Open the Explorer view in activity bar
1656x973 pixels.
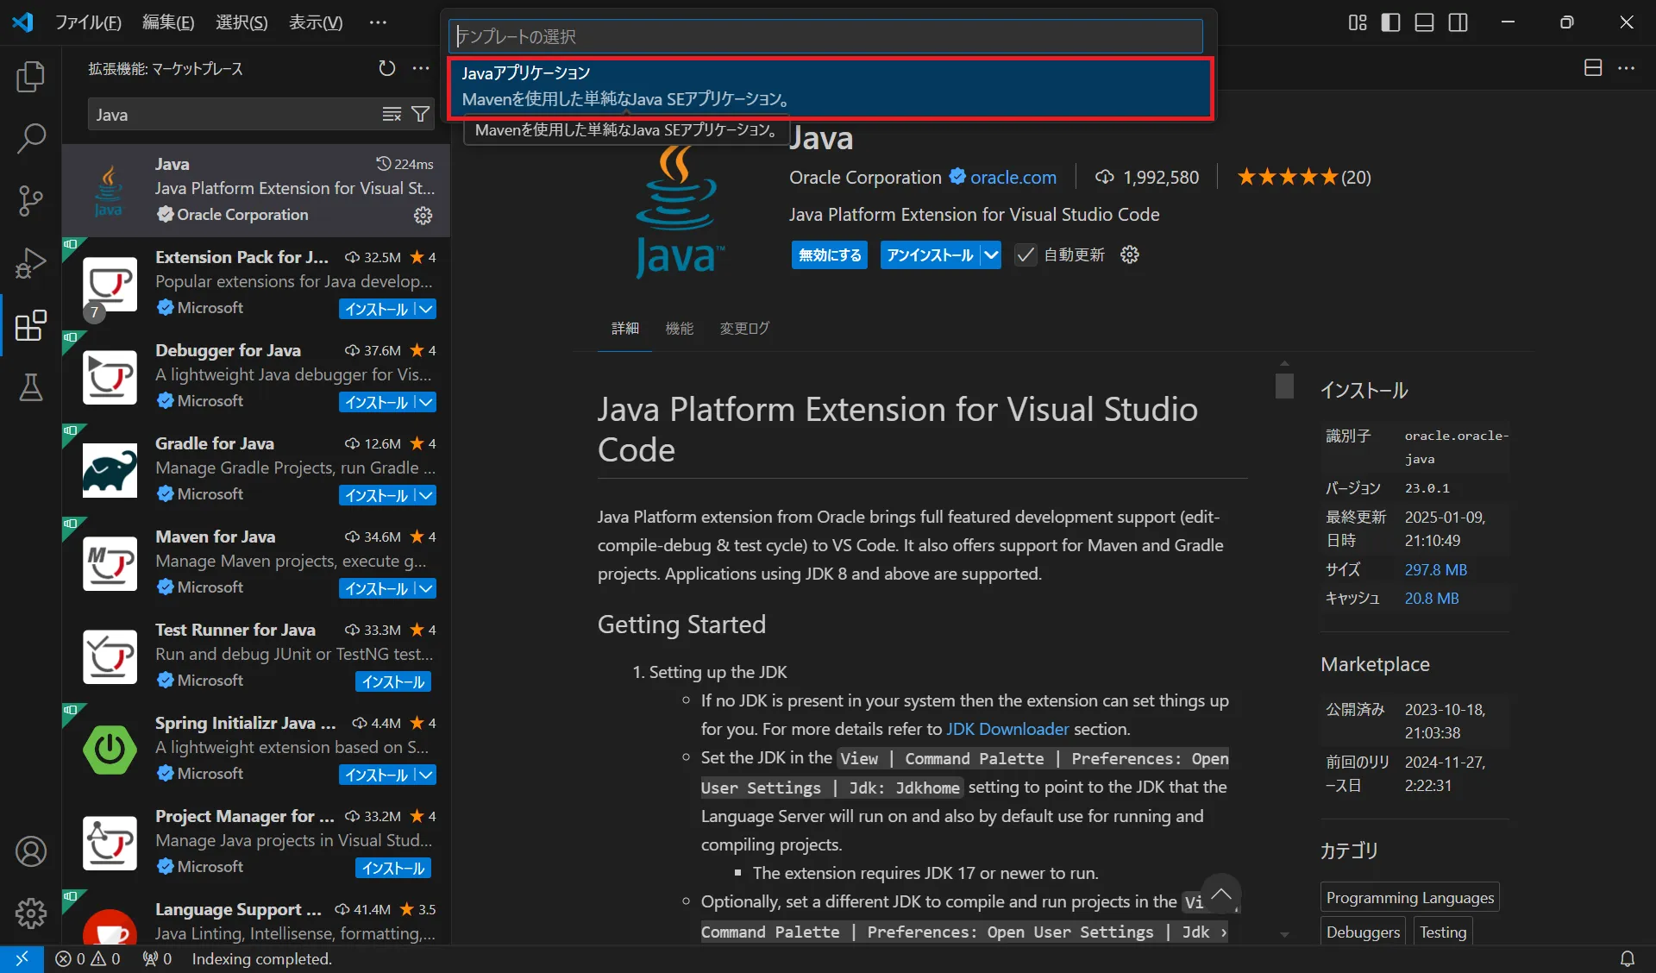pos(31,77)
